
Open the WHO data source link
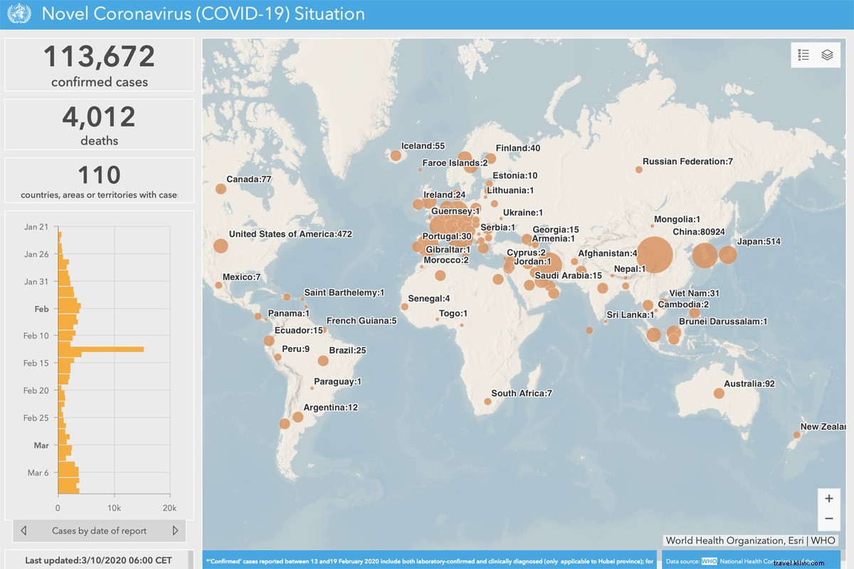click(709, 562)
